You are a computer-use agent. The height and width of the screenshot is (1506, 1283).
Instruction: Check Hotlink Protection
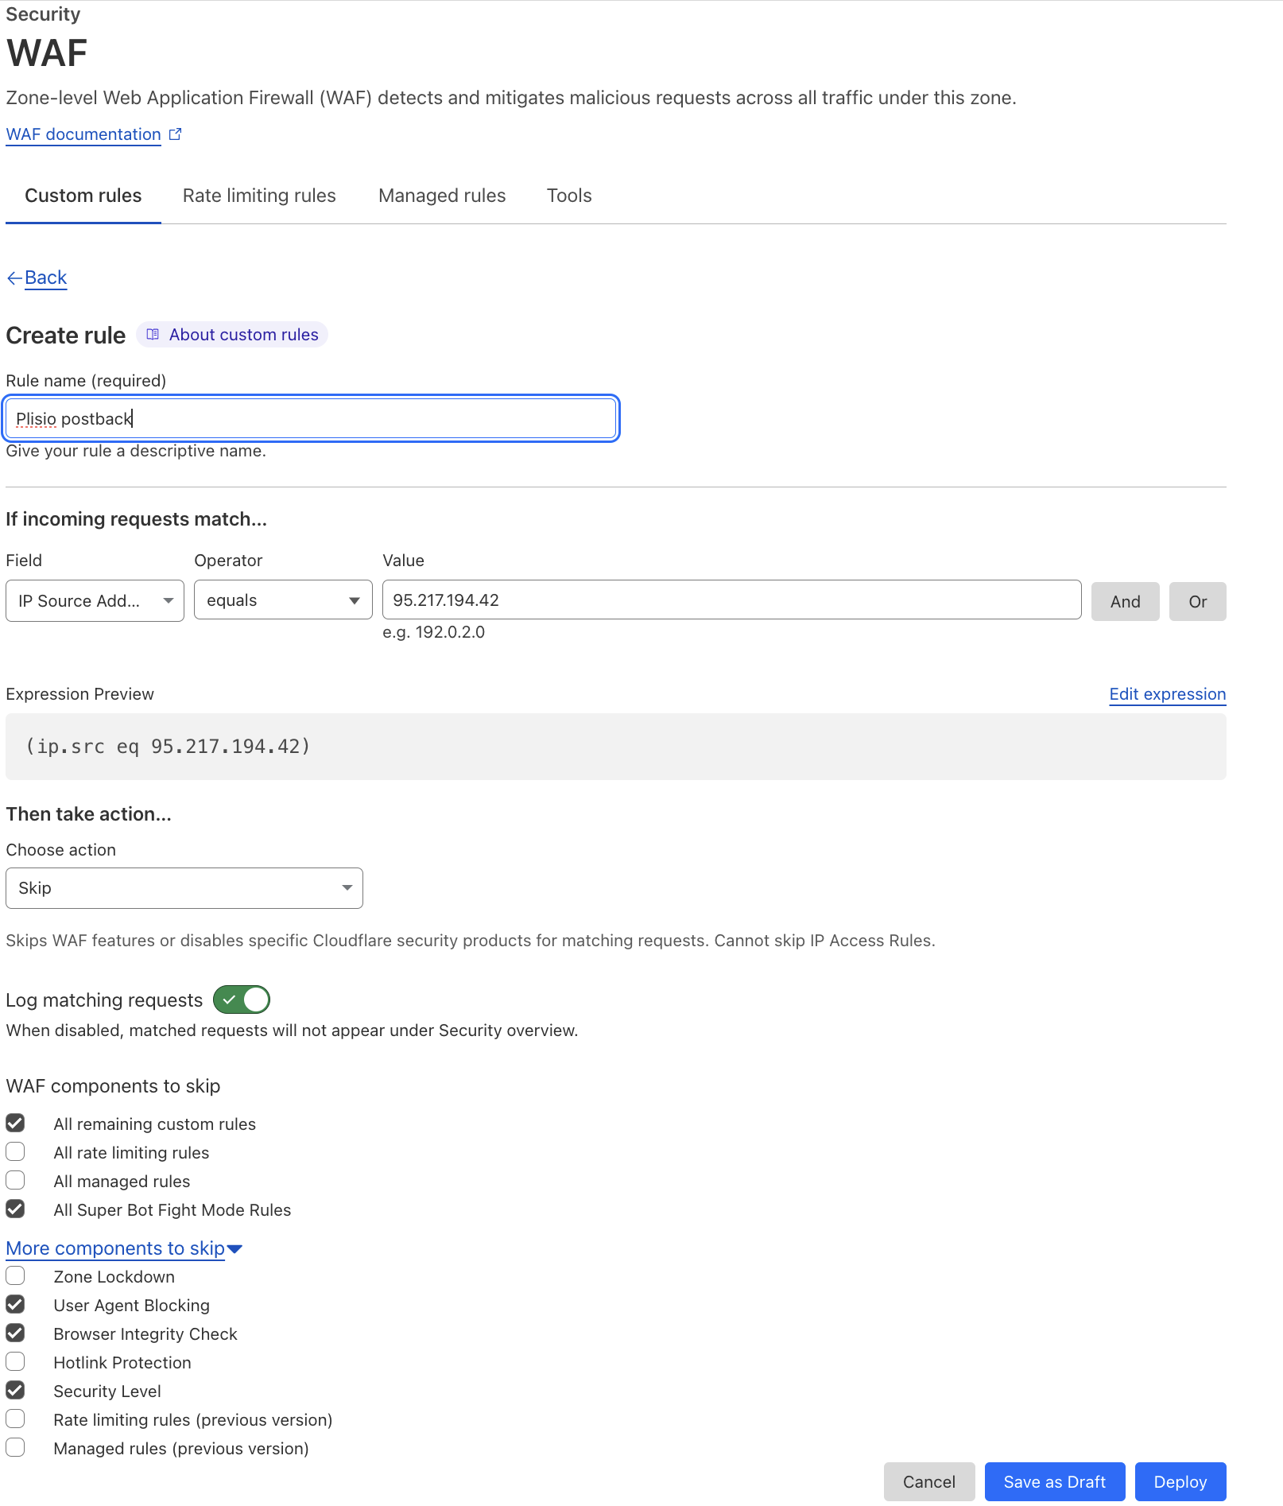(15, 1361)
